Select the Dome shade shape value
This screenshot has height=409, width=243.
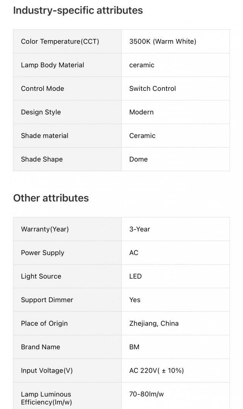point(139,159)
